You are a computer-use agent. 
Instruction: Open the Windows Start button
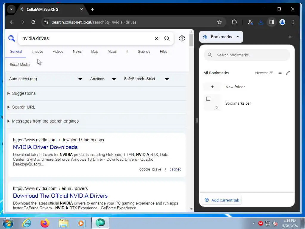8,223
